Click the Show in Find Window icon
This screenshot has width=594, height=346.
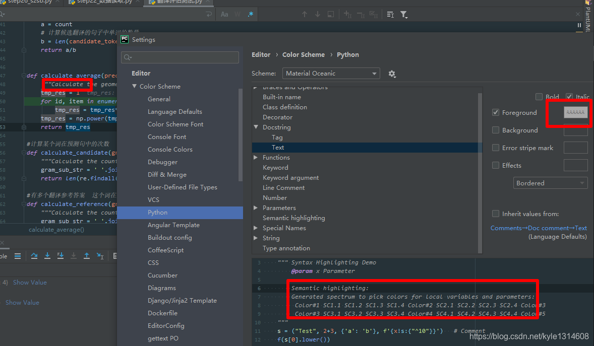[x=330, y=15]
